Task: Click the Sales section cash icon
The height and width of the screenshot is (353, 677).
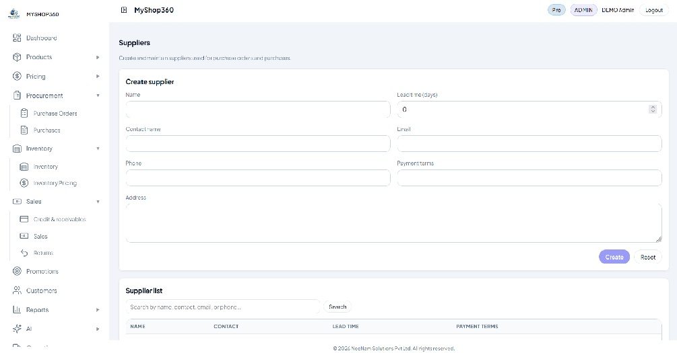Action: [x=17, y=201]
